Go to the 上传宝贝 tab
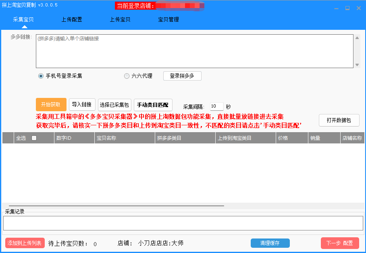Image resolution: width=366 pixels, height=253 pixels. (120, 20)
